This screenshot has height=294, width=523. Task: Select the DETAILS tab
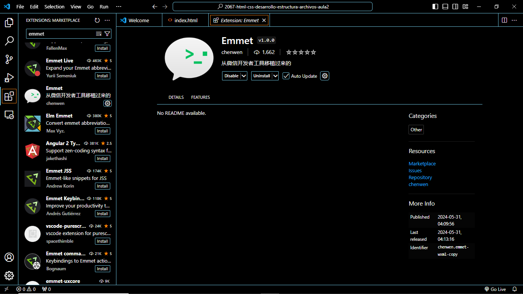[x=176, y=97]
